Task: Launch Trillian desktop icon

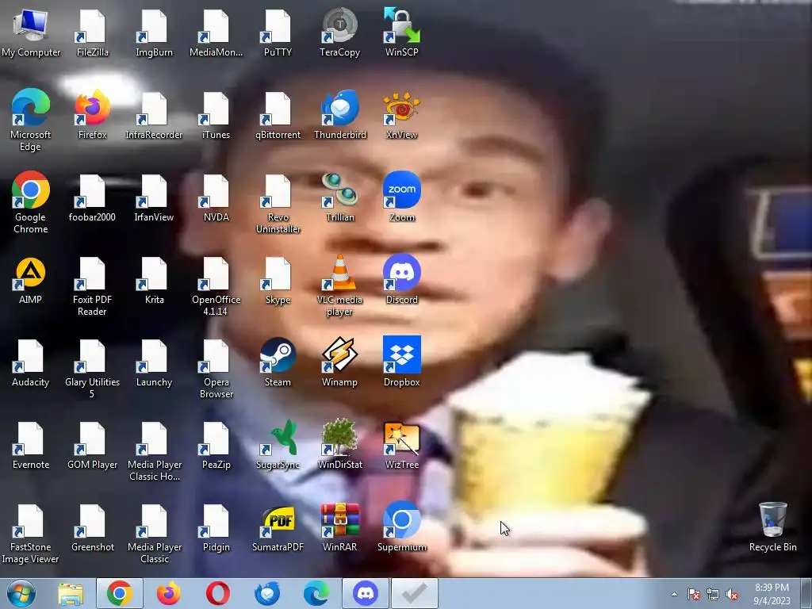Action: pos(339,197)
